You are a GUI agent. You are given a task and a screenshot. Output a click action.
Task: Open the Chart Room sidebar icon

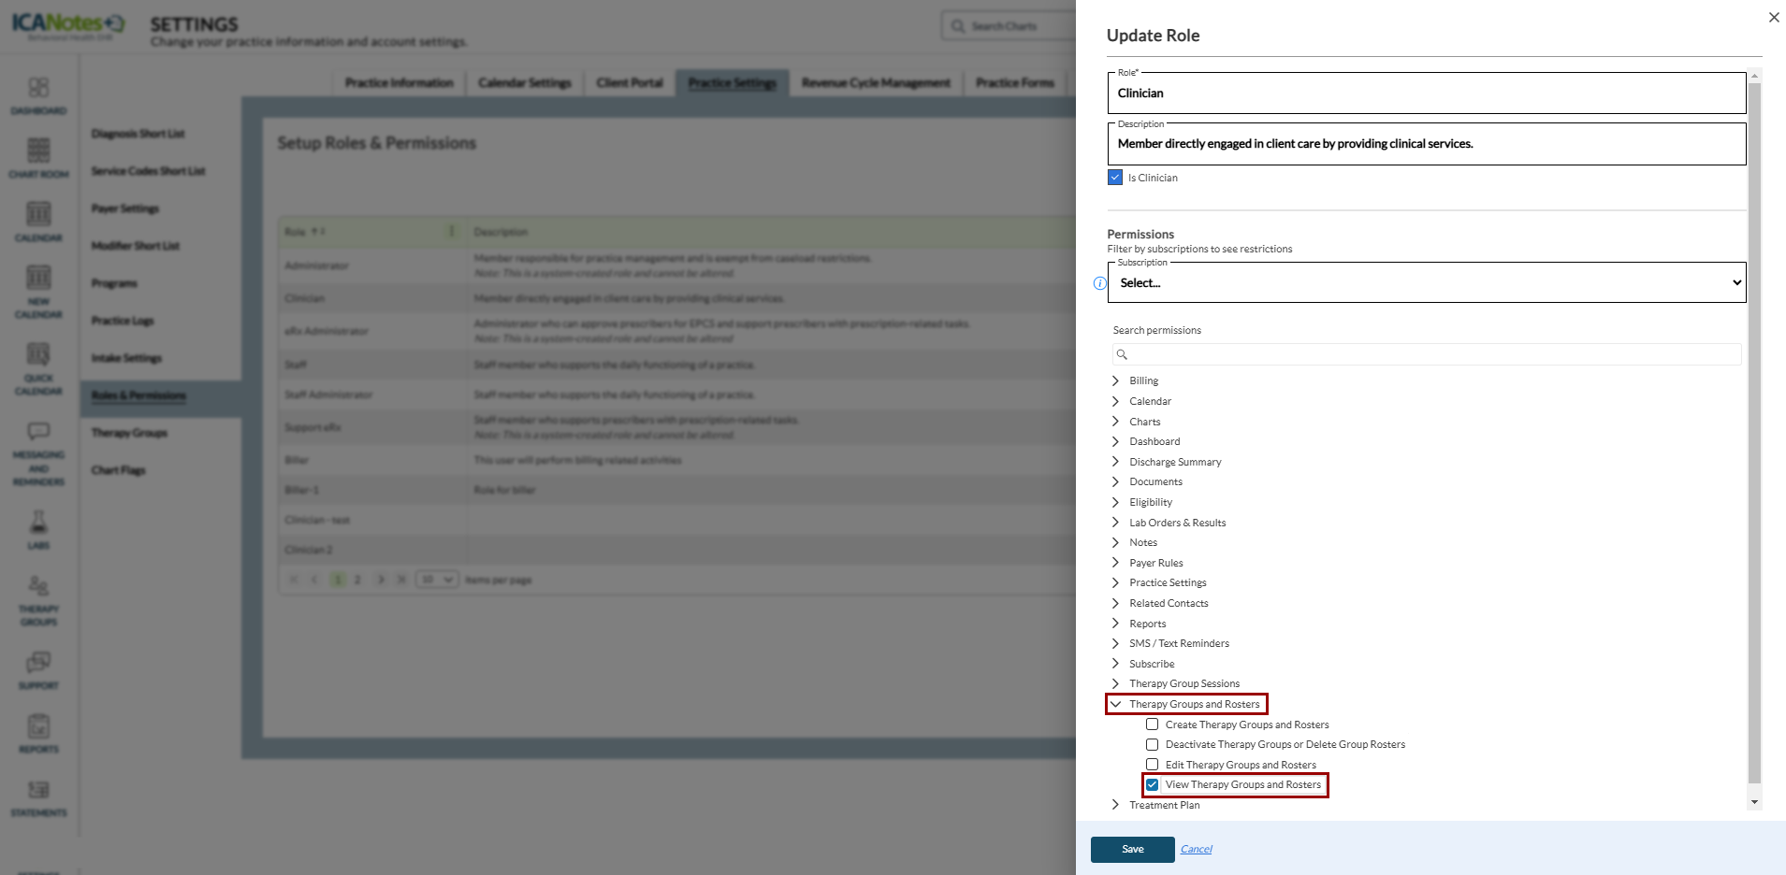pos(38,151)
